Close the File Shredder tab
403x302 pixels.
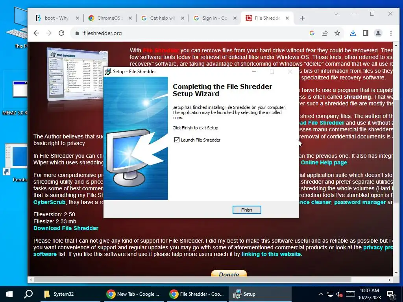(x=287, y=18)
